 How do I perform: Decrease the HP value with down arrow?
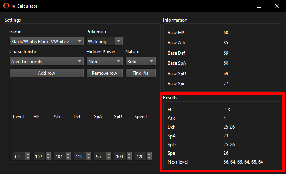point(48,158)
